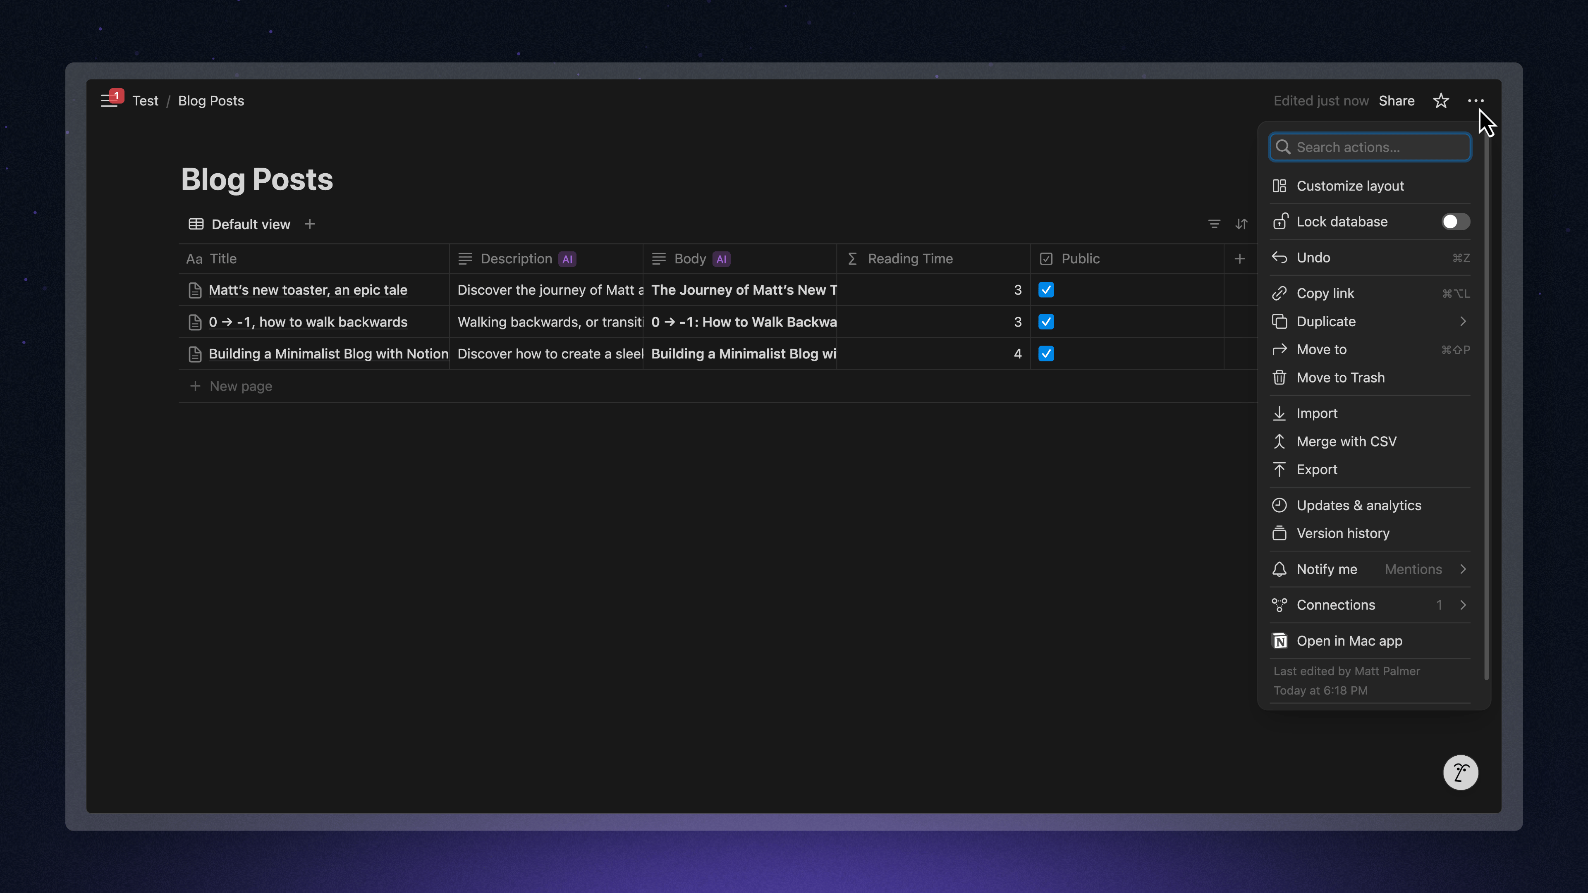The image size is (1588, 893).
Task: Choose Undo in the menu
Action: 1370,258
